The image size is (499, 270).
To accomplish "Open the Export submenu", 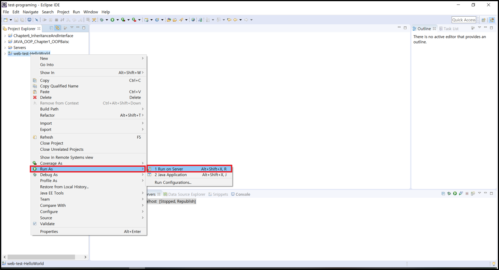I will [89, 130].
